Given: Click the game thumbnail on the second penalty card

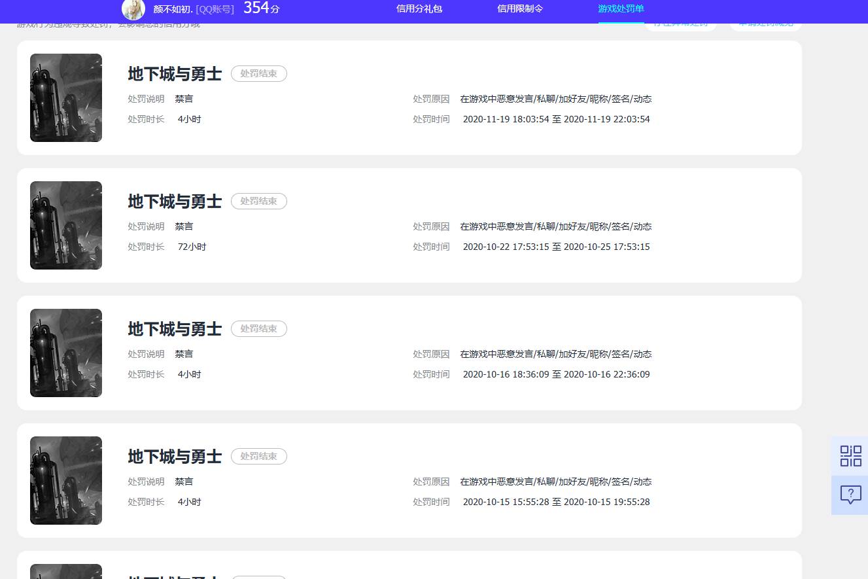Looking at the screenshot, I should (65, 225).
